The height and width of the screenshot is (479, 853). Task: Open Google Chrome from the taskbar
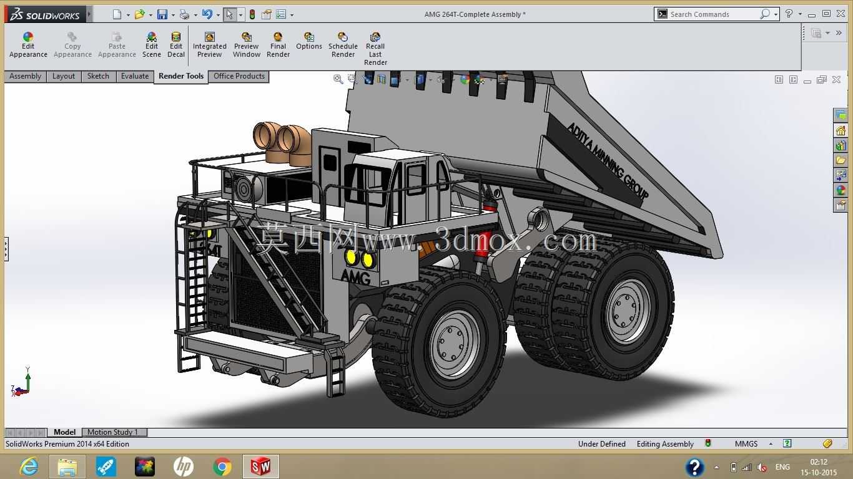pyautogui.click(x=222, y=466)
